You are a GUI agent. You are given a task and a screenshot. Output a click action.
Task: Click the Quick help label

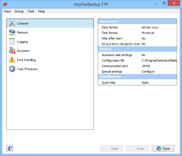(108, 83)
